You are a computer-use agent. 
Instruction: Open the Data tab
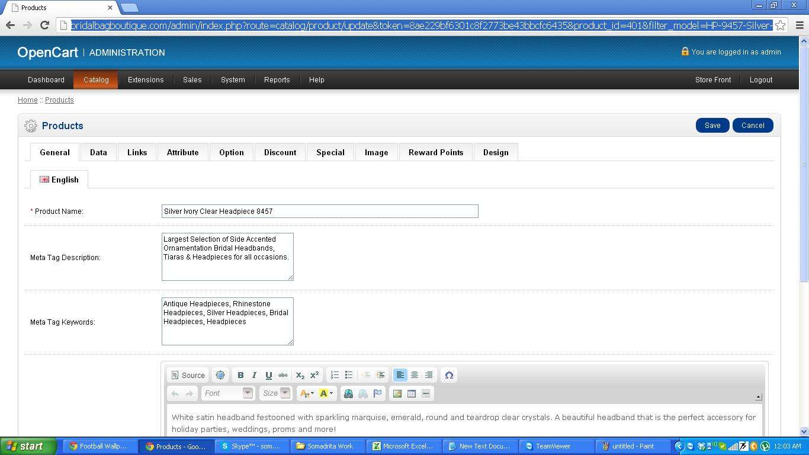(98, 152)
